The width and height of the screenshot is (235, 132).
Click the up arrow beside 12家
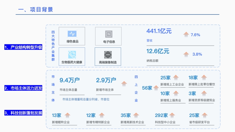point(102,115)
